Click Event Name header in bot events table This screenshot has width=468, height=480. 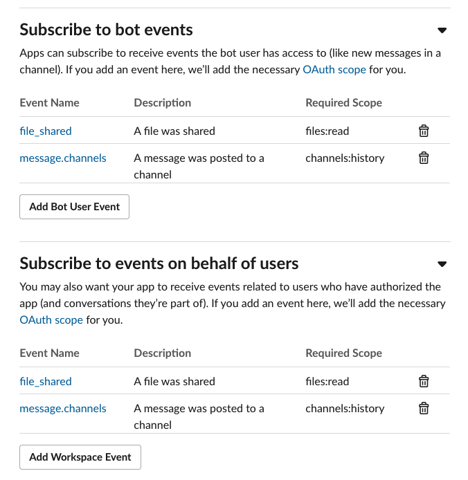point(50,103)
